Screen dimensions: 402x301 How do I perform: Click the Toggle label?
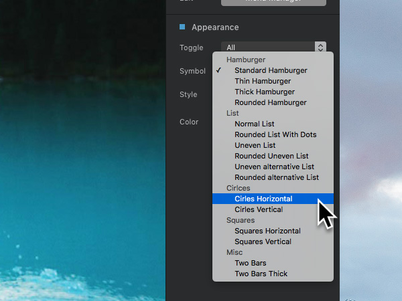(192, 48)
